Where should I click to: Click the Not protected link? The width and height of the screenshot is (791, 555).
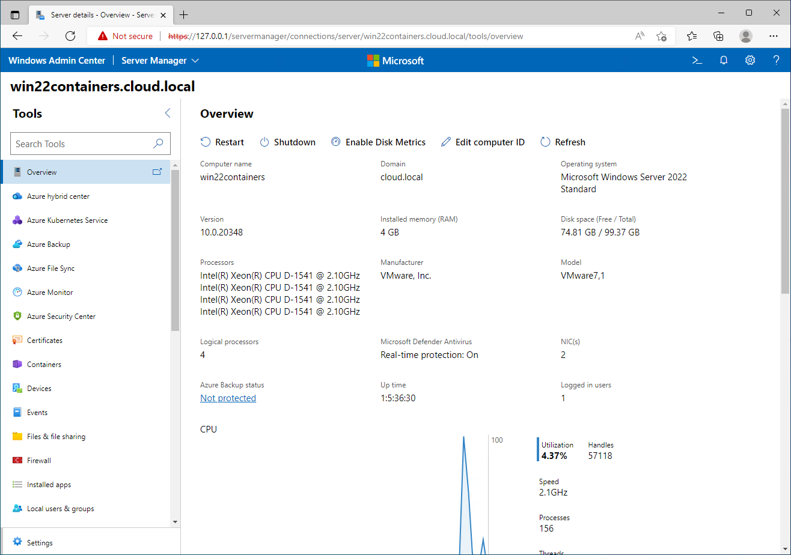(228, 398)
